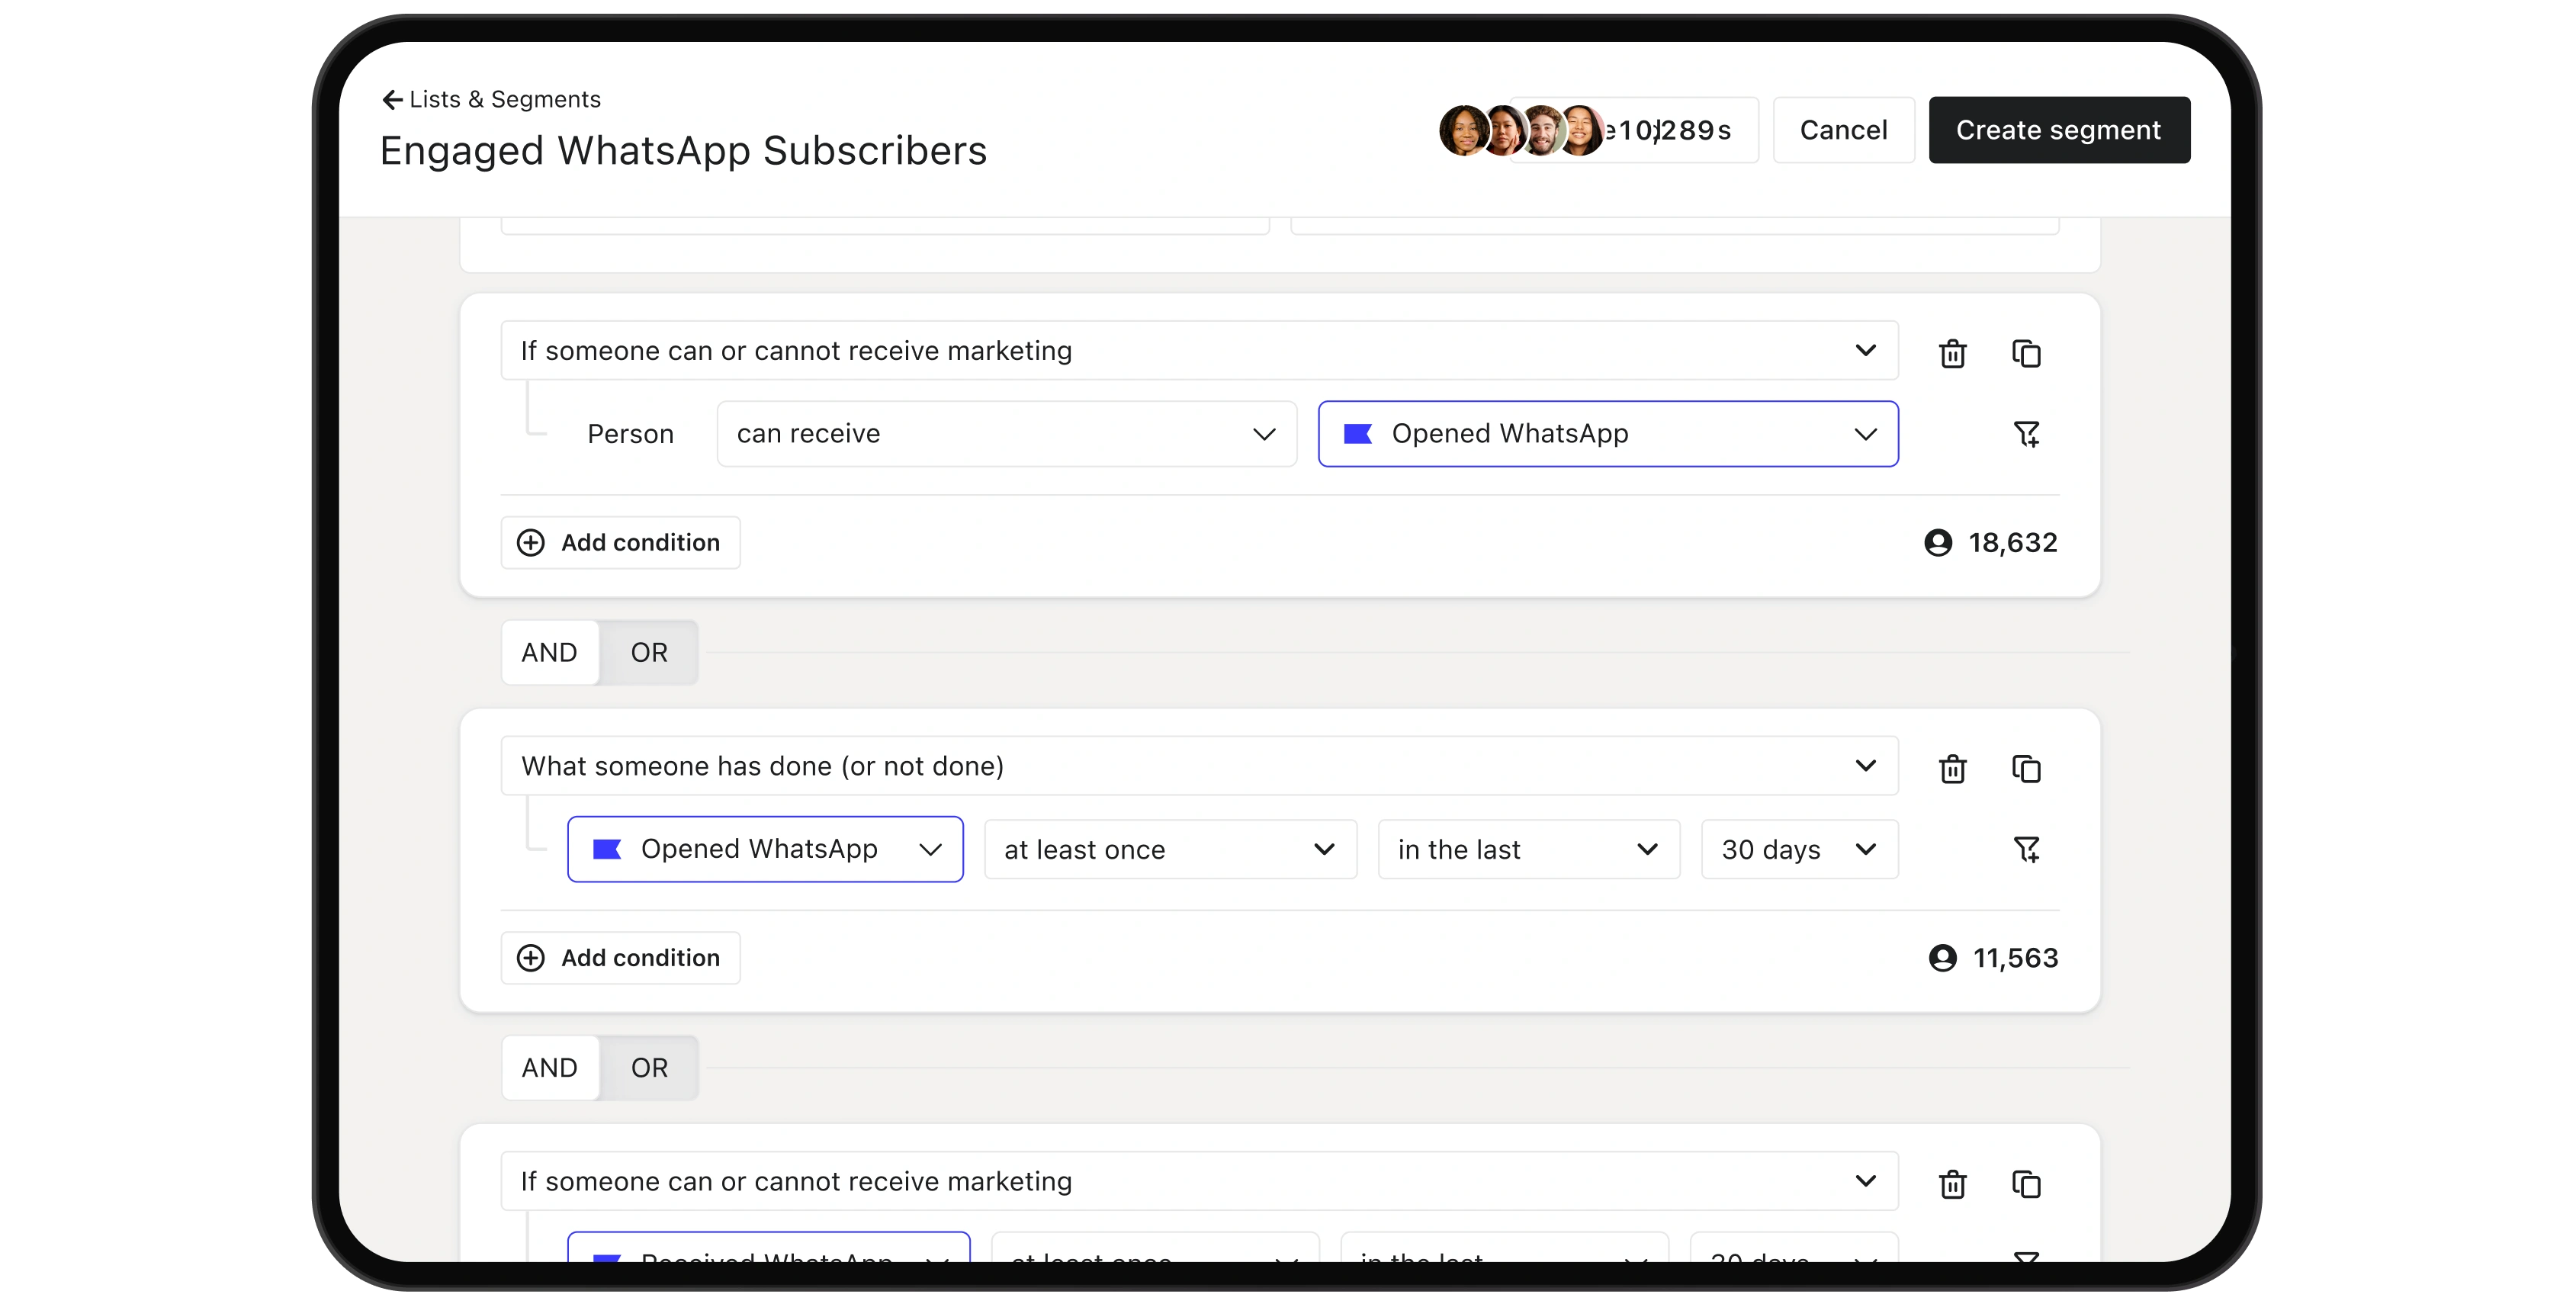Open the 'in the last' dropdown
Screen dimensions: 2576x1304
point(1528,849)
